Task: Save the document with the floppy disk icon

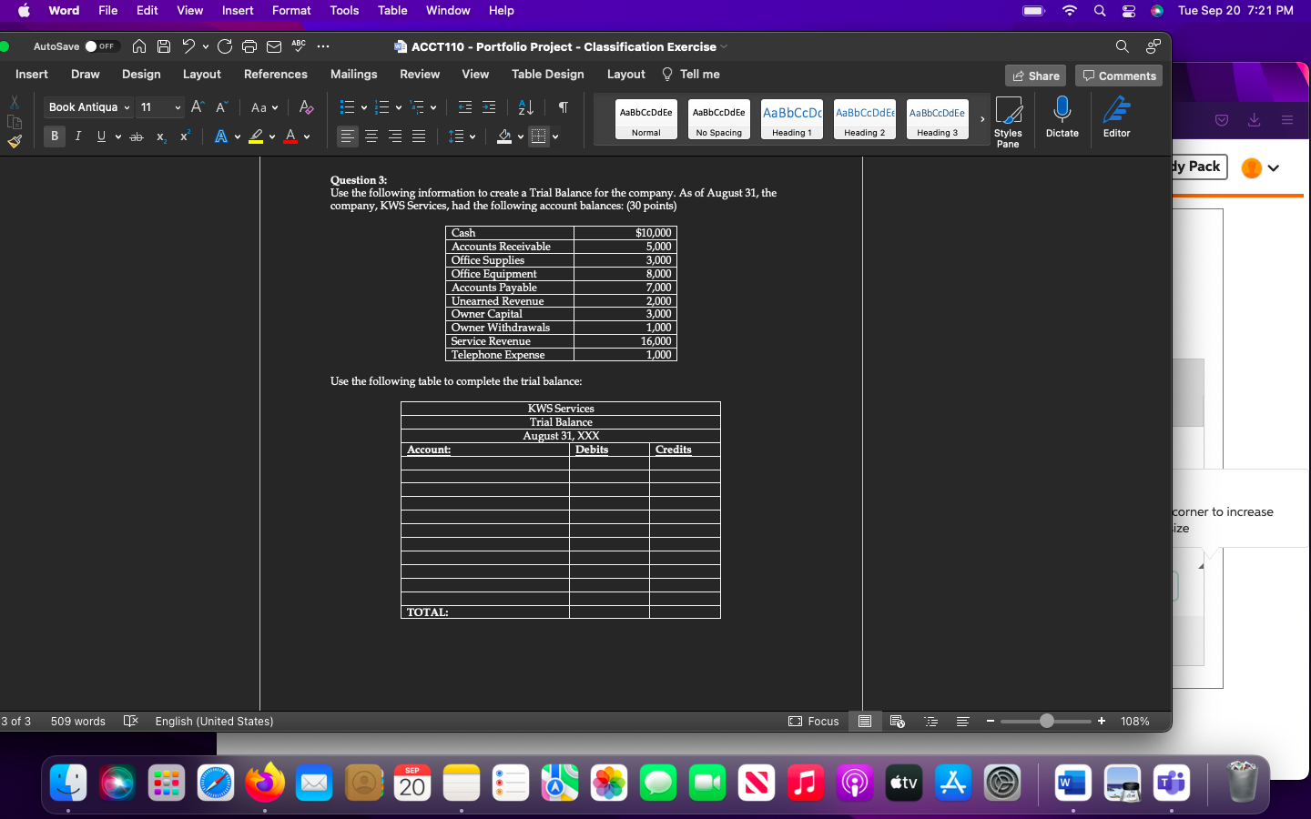Action: tap(164, 46)
